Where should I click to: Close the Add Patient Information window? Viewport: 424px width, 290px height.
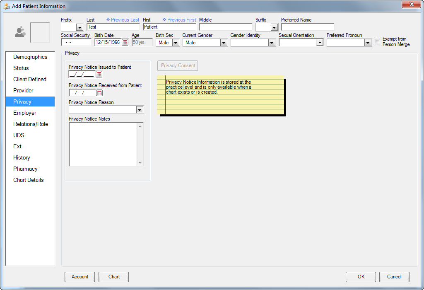[x=411, y=4]
